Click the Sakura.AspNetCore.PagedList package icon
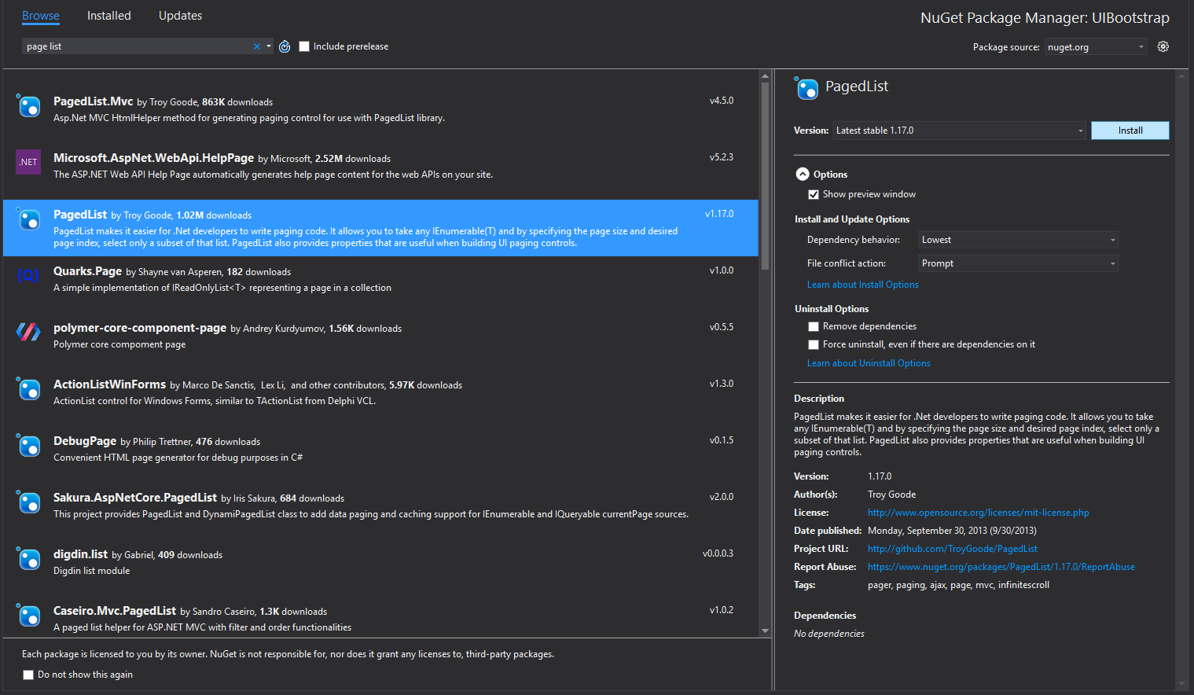 click(x=28, y=502)
